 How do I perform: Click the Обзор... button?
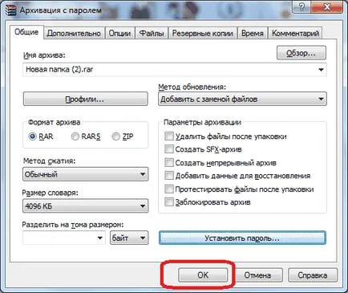click(x=301, y=53)
